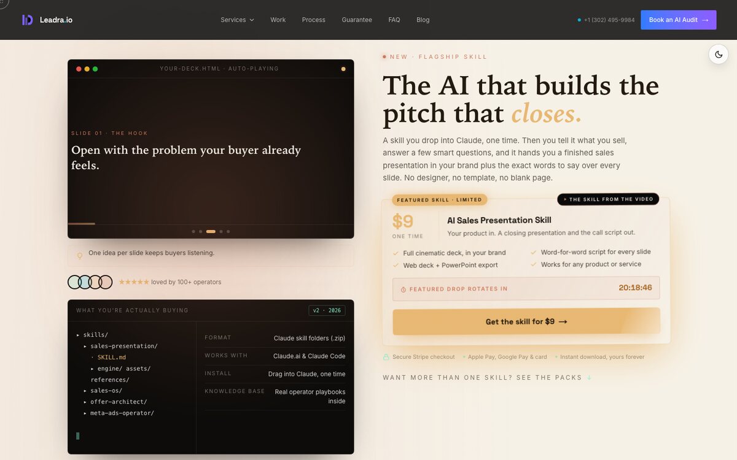
Task: Select the first slide pagination dot
Action: (193, 232)
